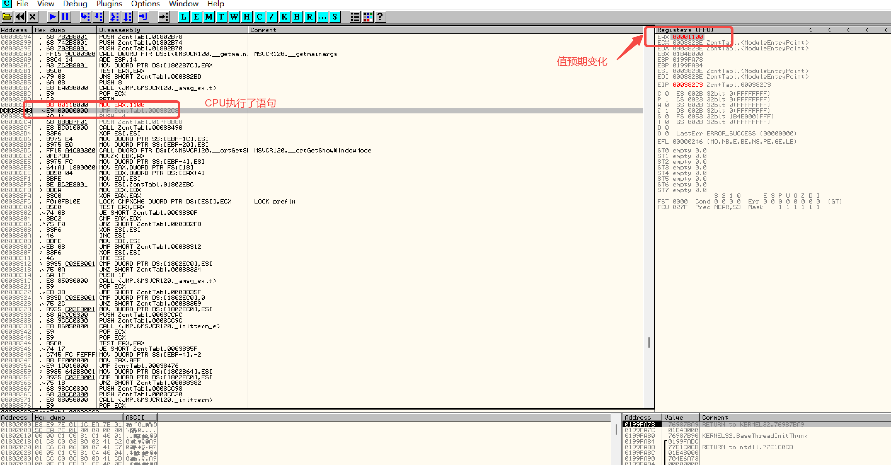Open the color appearance options icon

click(x=367, y=17)
